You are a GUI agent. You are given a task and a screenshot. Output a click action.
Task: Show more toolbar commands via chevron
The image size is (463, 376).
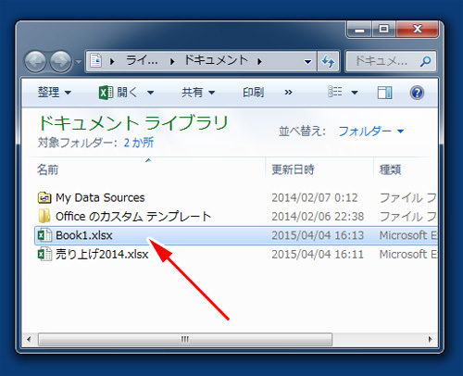click(x=288, y=92)
